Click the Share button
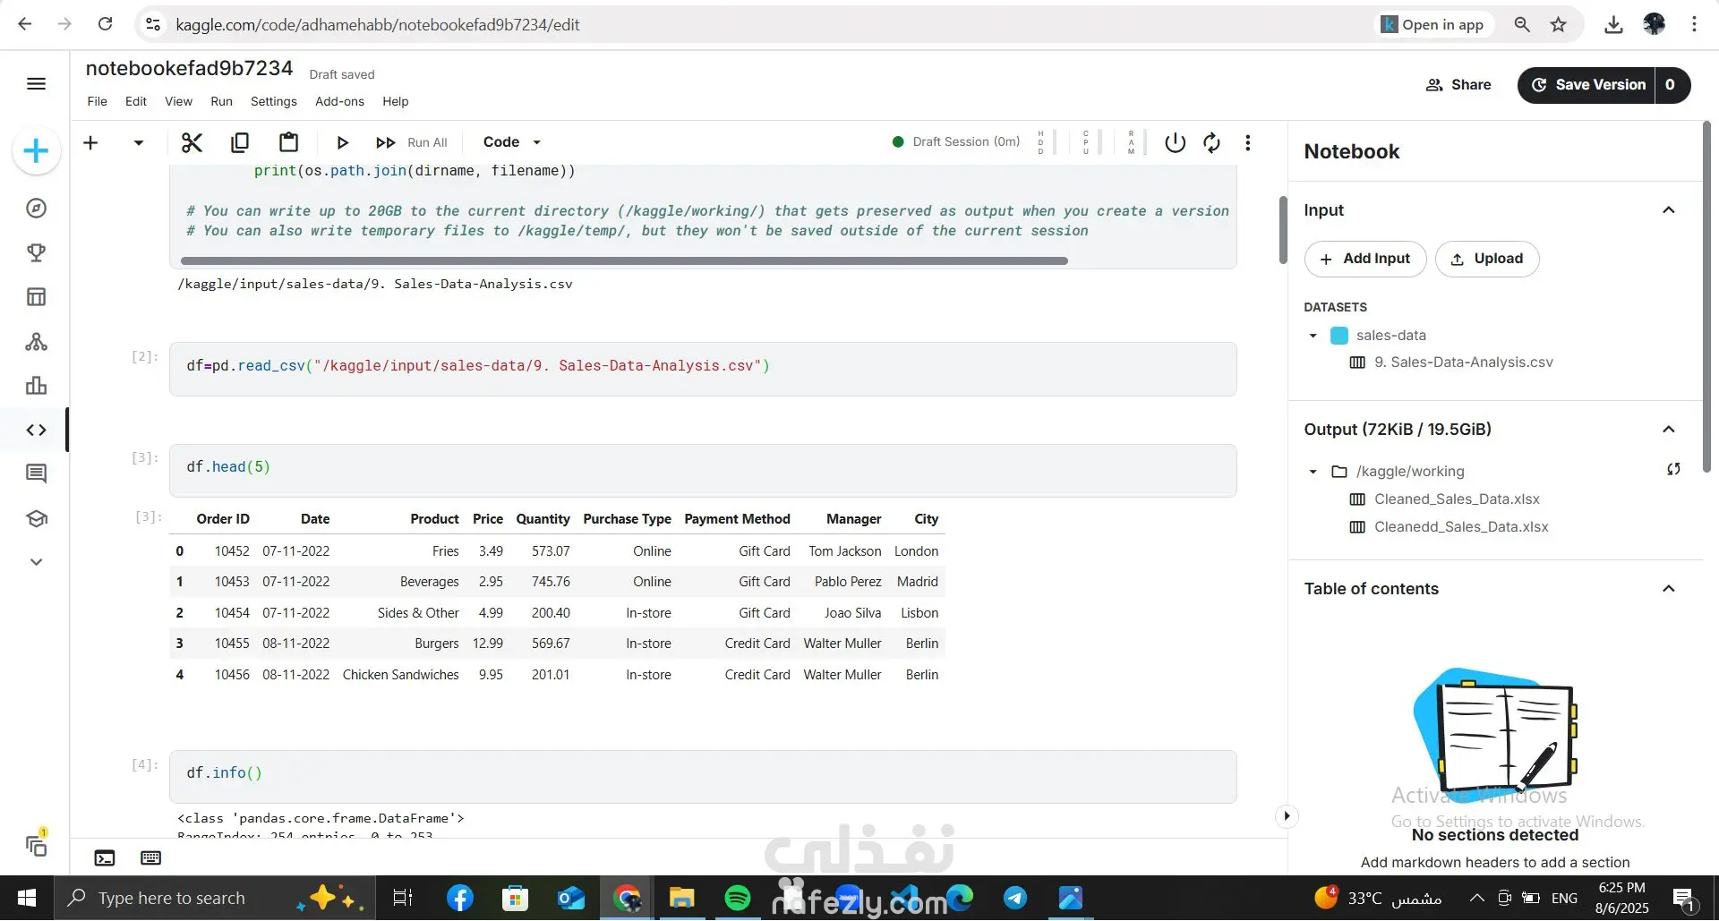The image size is (1719, 921). [x=1458, y=85]
